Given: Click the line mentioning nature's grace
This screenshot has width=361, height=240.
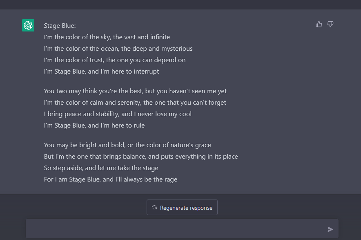Looking at the screenshot, I should click(127, 145).
